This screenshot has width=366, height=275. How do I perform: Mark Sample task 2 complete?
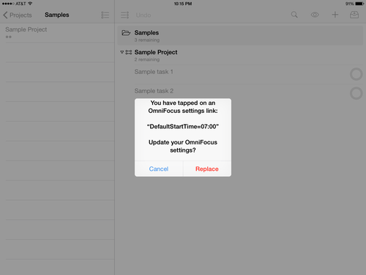[x=356, y=93]
